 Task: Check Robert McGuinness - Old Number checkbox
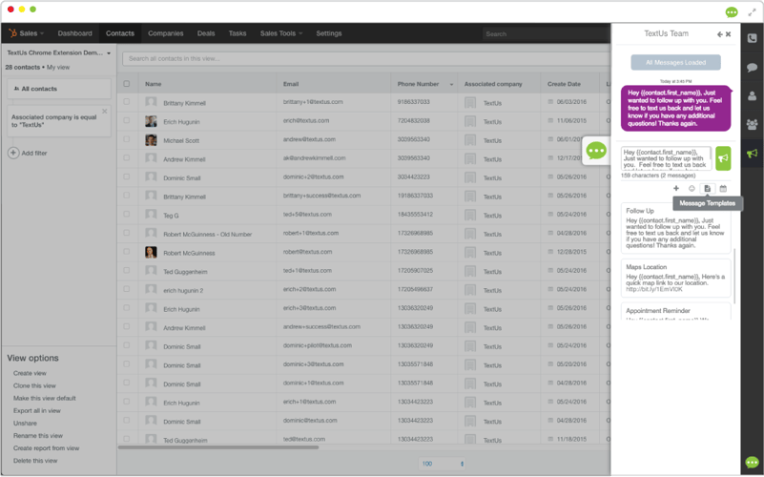(x=127, y=233)
